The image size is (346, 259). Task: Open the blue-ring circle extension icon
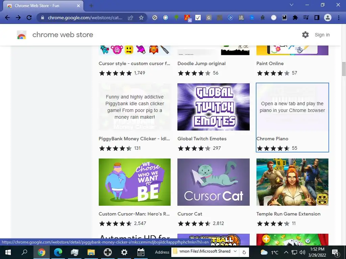(x=166, y=18)
